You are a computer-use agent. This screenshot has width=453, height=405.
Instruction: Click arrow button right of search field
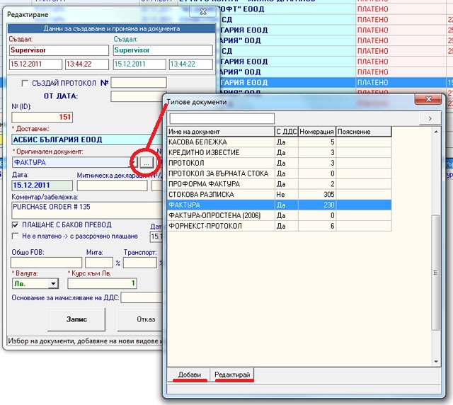[x=430, y=118]
